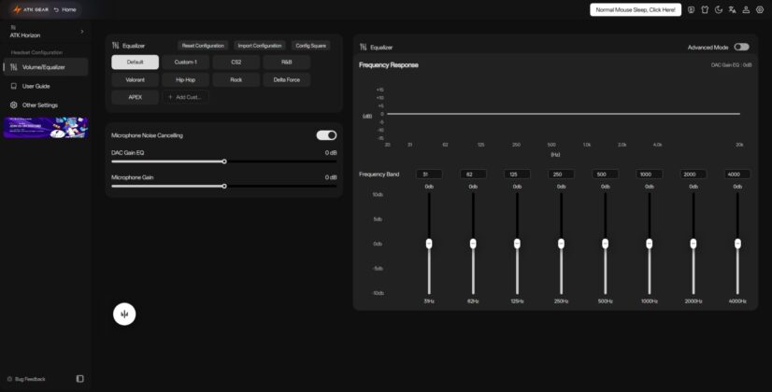
Task: Select the Rock equalizer preset
Action: [x=236, y=79]
